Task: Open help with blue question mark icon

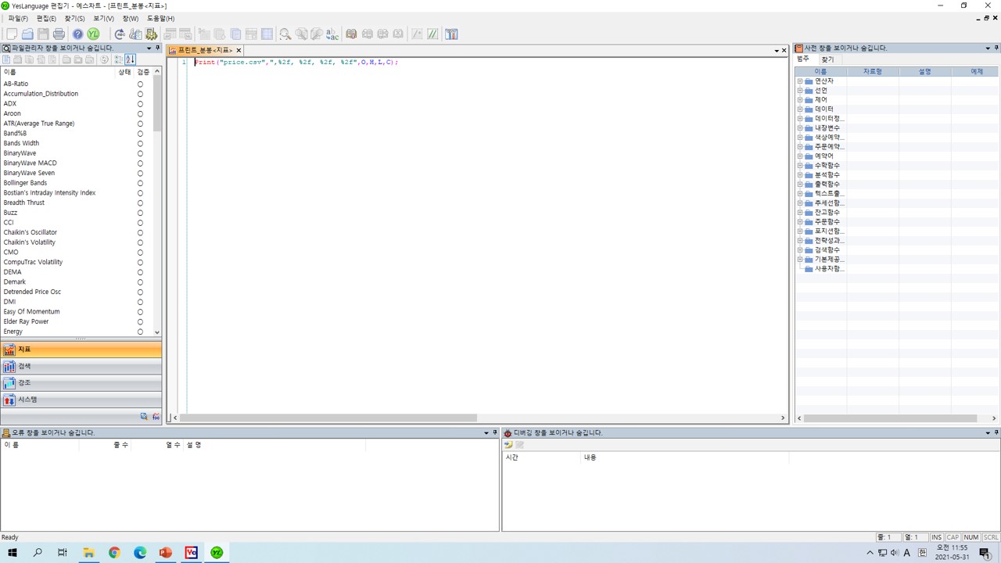Action: point(77,34)
